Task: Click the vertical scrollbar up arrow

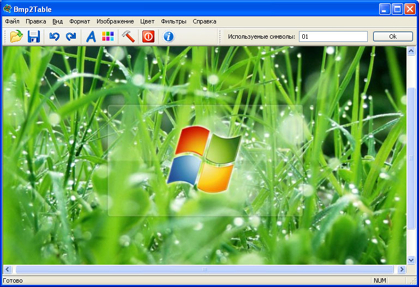Action: (411, 51)
